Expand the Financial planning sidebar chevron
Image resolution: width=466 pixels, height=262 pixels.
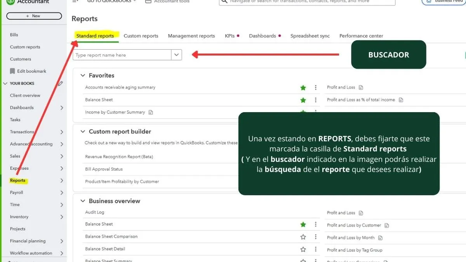click(62, 241)
